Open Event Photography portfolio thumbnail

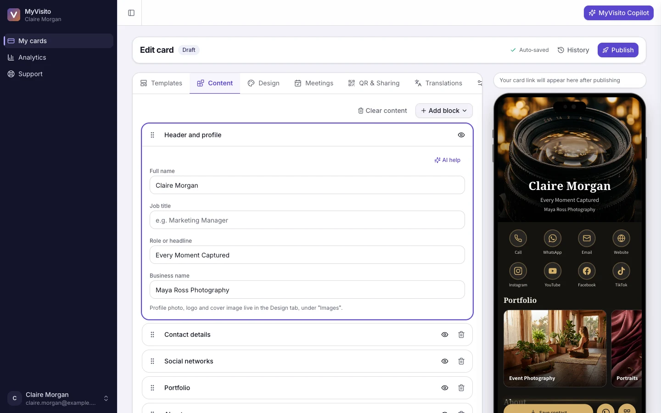555,348
